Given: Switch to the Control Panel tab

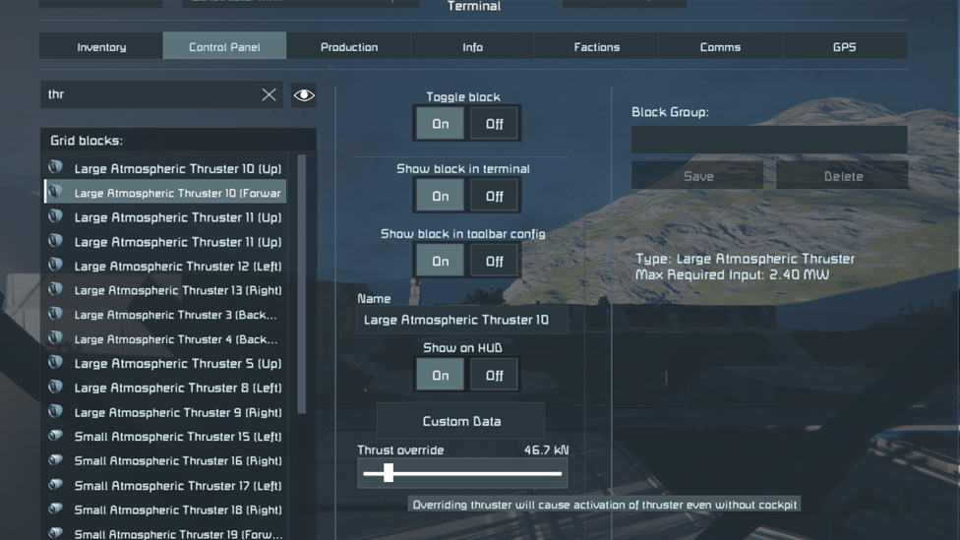Looking at the screenshot, I should click(224, 46).
